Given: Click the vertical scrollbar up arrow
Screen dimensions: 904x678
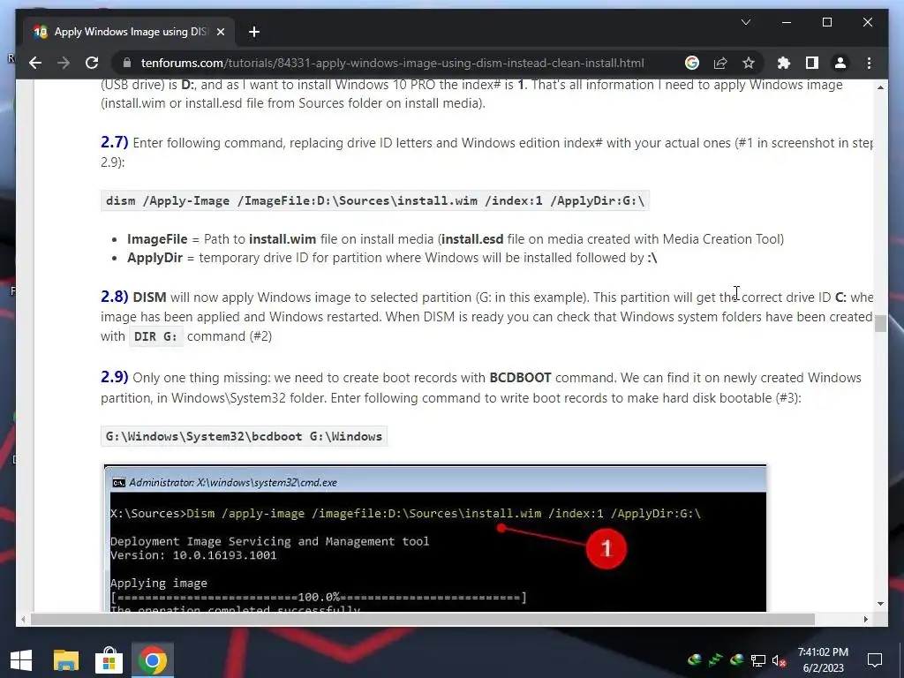Looking at the screenshot, I should click(880, 87).
